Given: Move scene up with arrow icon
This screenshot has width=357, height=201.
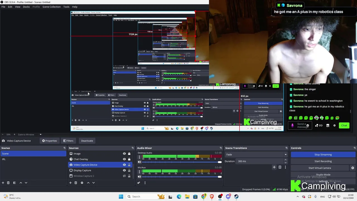Looking at the screenshot, I should coord(21,183).
